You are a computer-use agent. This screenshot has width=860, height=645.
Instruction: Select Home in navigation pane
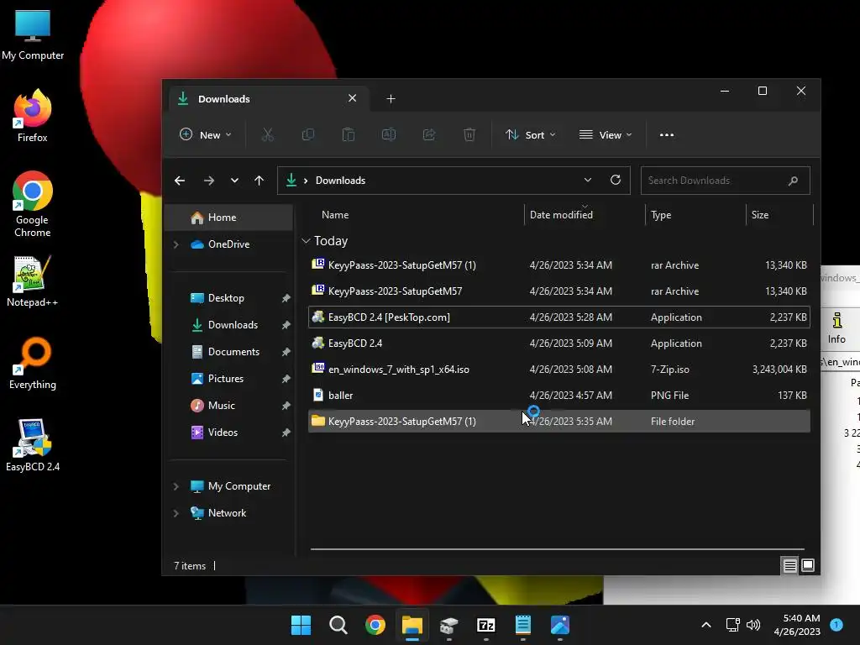(x=228, y=218)
